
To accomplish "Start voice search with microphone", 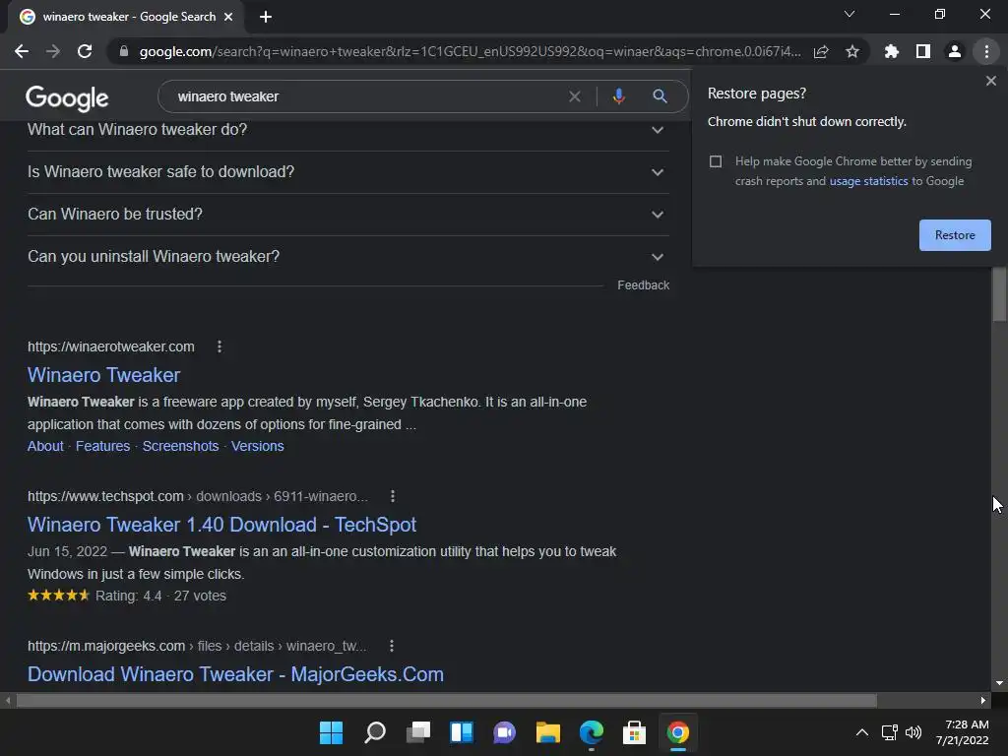I will pos(618,96).
